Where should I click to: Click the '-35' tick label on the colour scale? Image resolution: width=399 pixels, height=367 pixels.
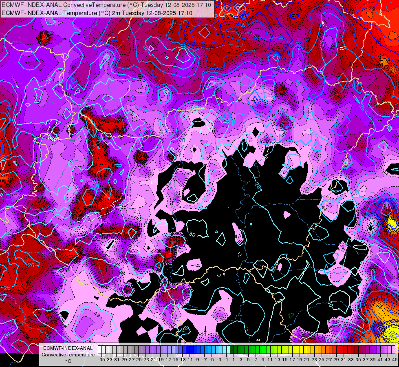[101, 360]
